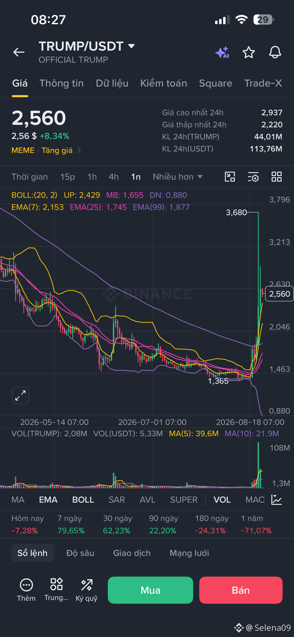Tap EMA(99): 1,877 legend value
Viewport: 294px width, 637px height.
point(162,207)
